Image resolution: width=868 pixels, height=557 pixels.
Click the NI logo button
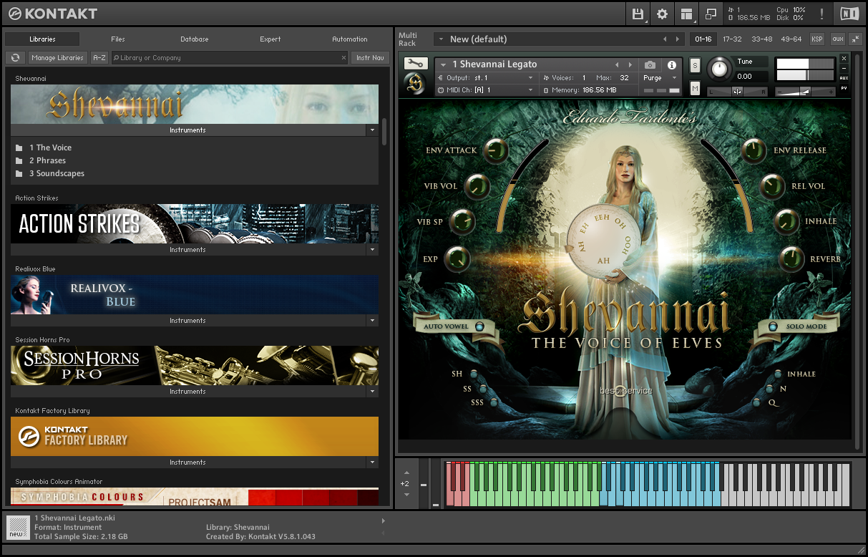tap(849, 14)
